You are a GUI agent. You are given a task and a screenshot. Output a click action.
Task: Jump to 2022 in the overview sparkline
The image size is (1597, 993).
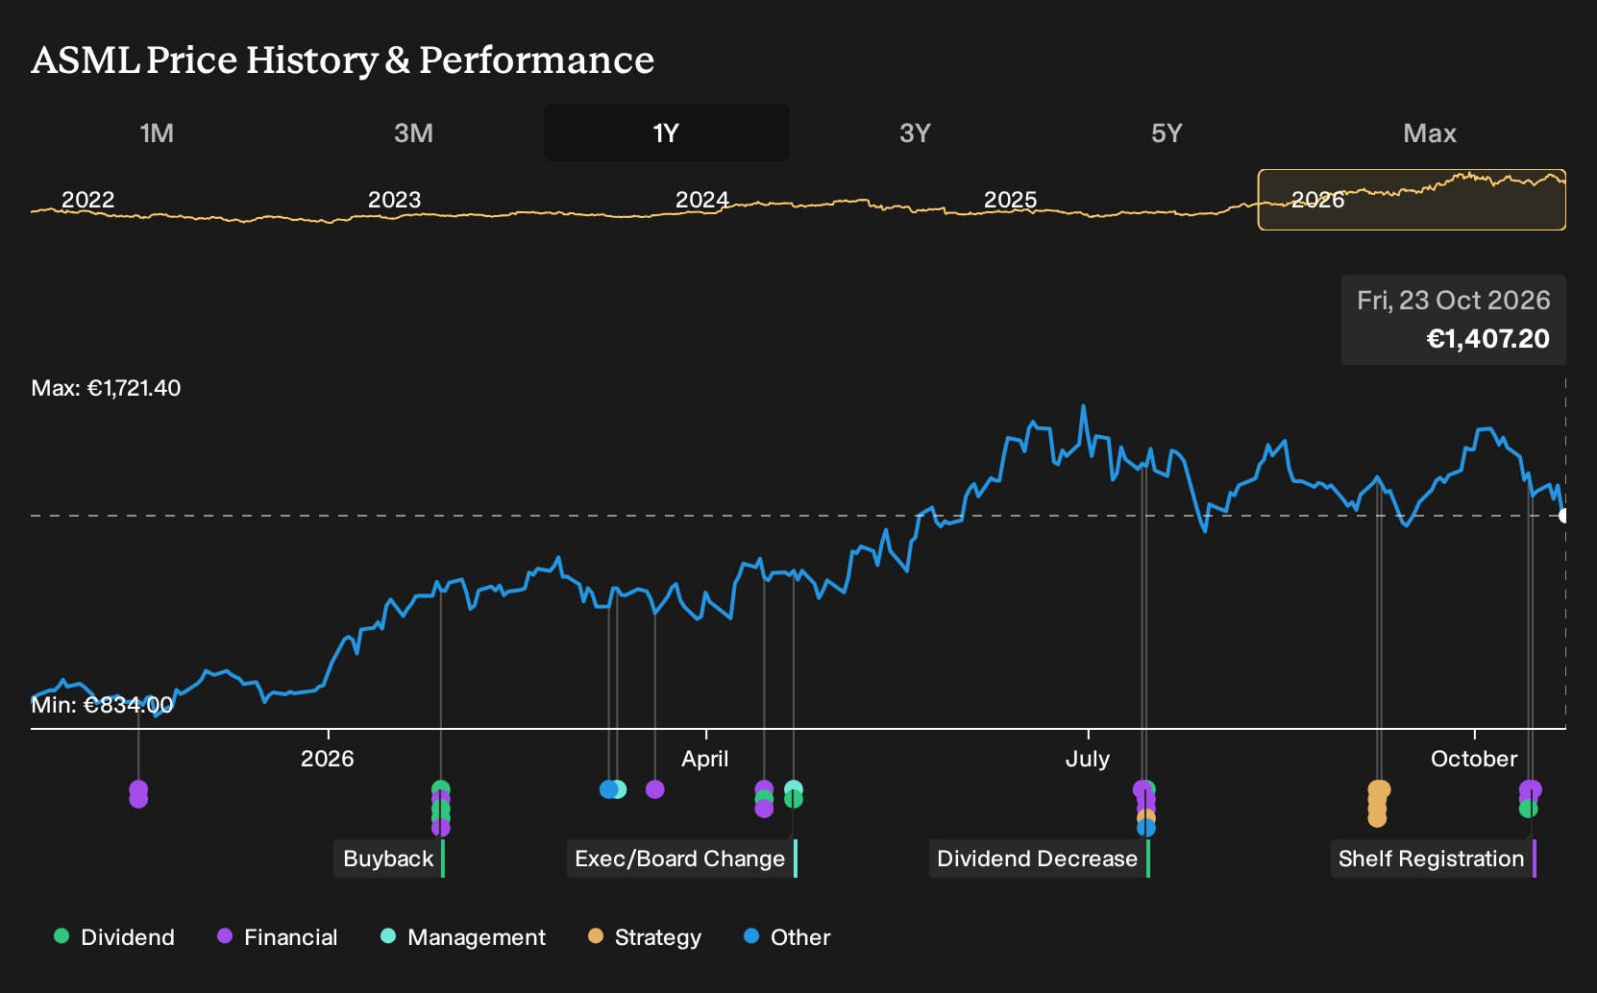[87, 200]
